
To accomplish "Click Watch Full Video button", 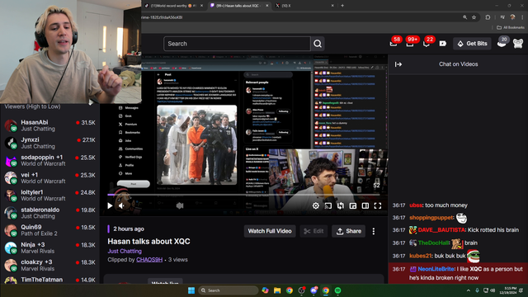I will [270, 231].
